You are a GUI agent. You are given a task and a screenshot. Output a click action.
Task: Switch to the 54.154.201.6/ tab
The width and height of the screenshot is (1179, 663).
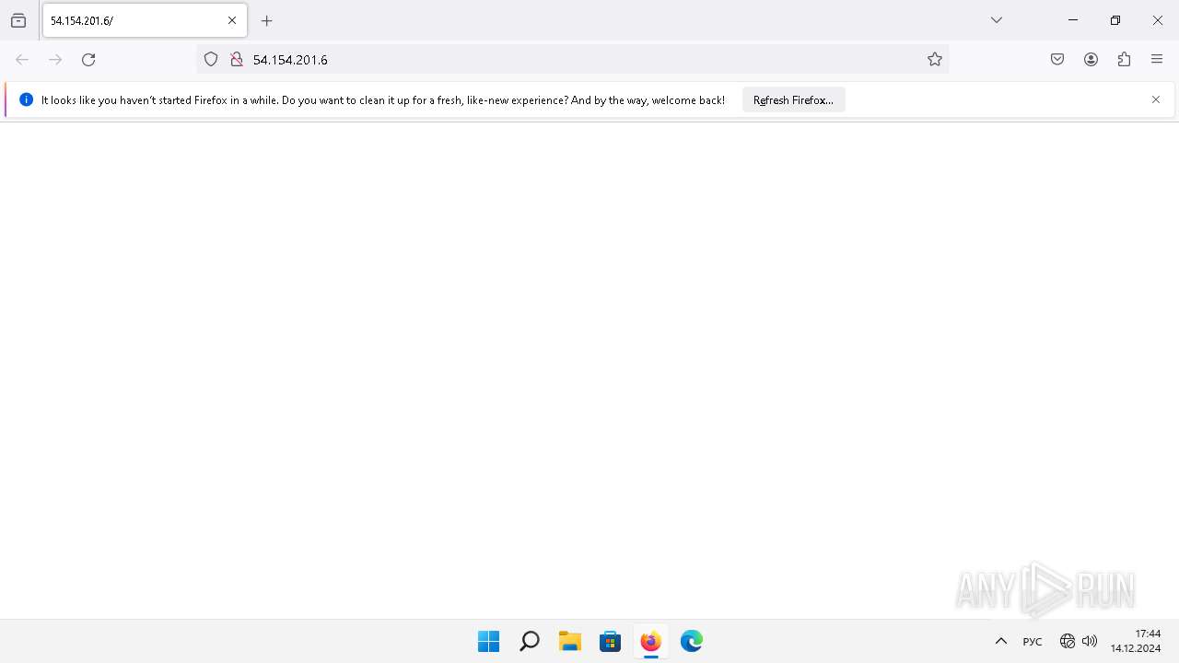click(145, 20)
